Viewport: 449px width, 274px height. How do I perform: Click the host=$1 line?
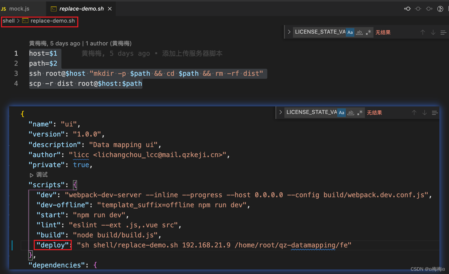click(43, 53)
